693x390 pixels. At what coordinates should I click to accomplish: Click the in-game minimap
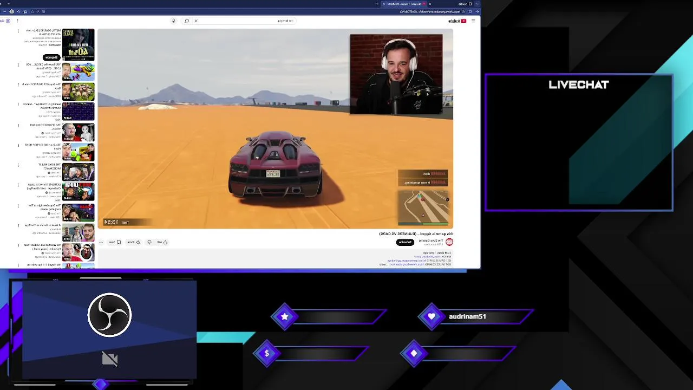pyautogui.click(x=423, y=207)
